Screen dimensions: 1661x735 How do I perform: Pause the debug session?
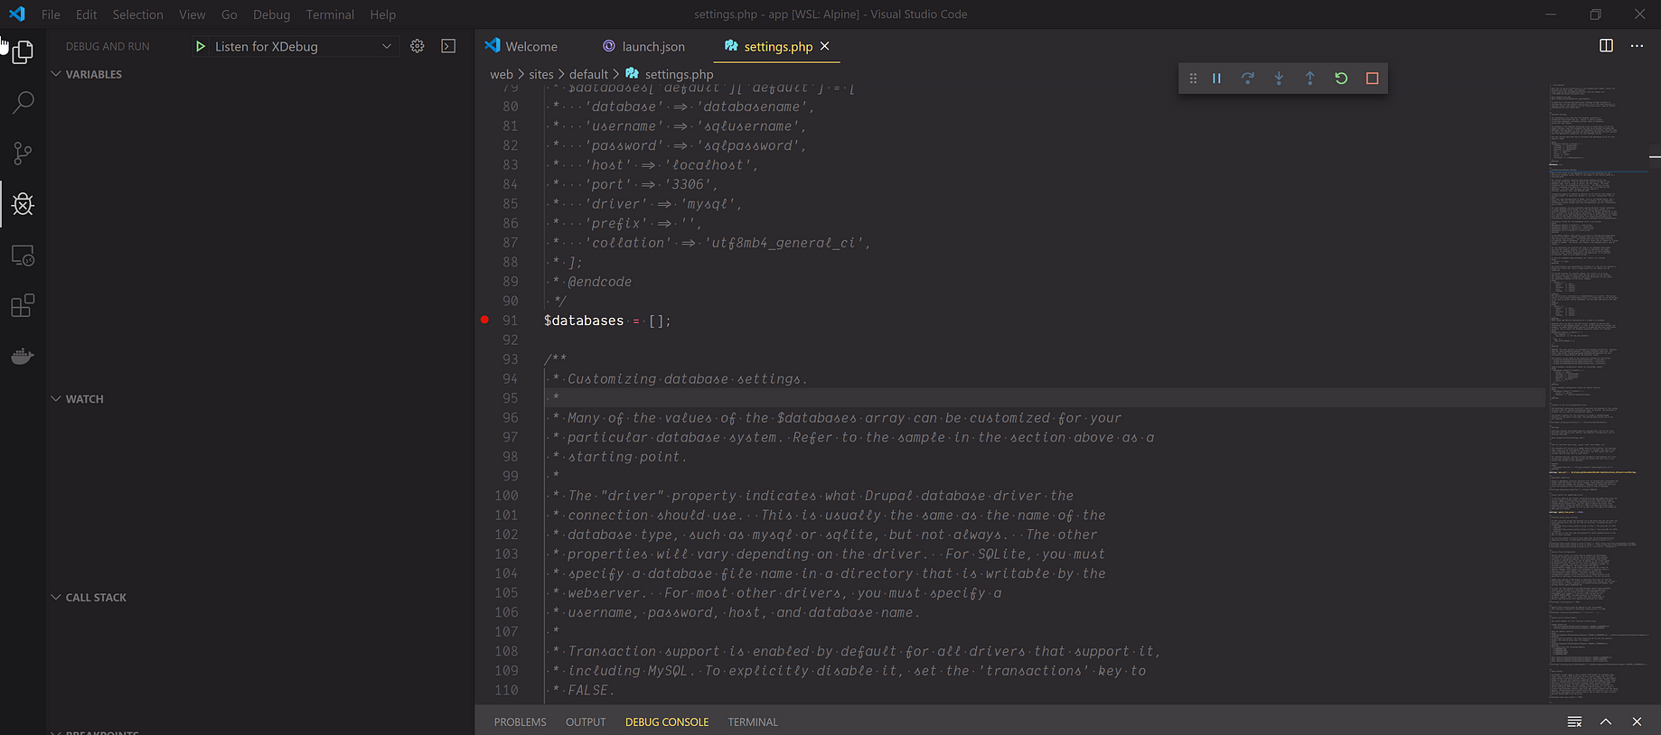pyautogui.click(x=1217, y=79)
